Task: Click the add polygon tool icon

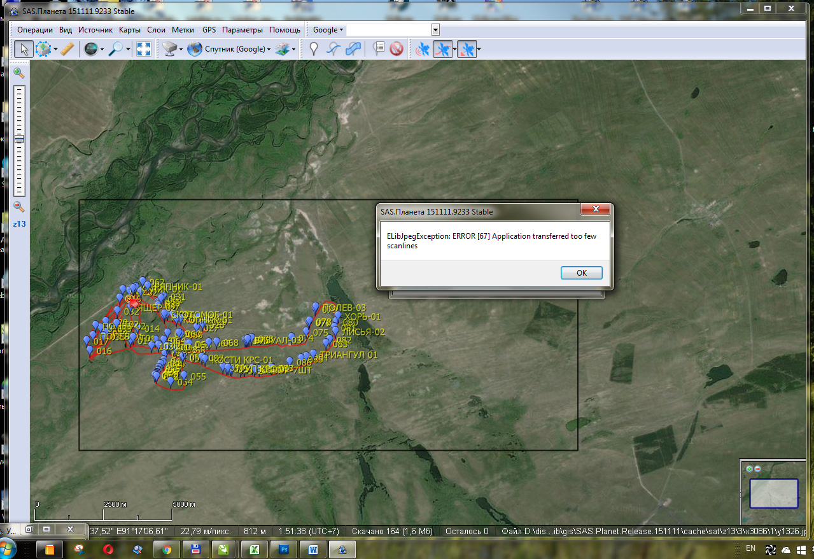Action: pos(353,49)
